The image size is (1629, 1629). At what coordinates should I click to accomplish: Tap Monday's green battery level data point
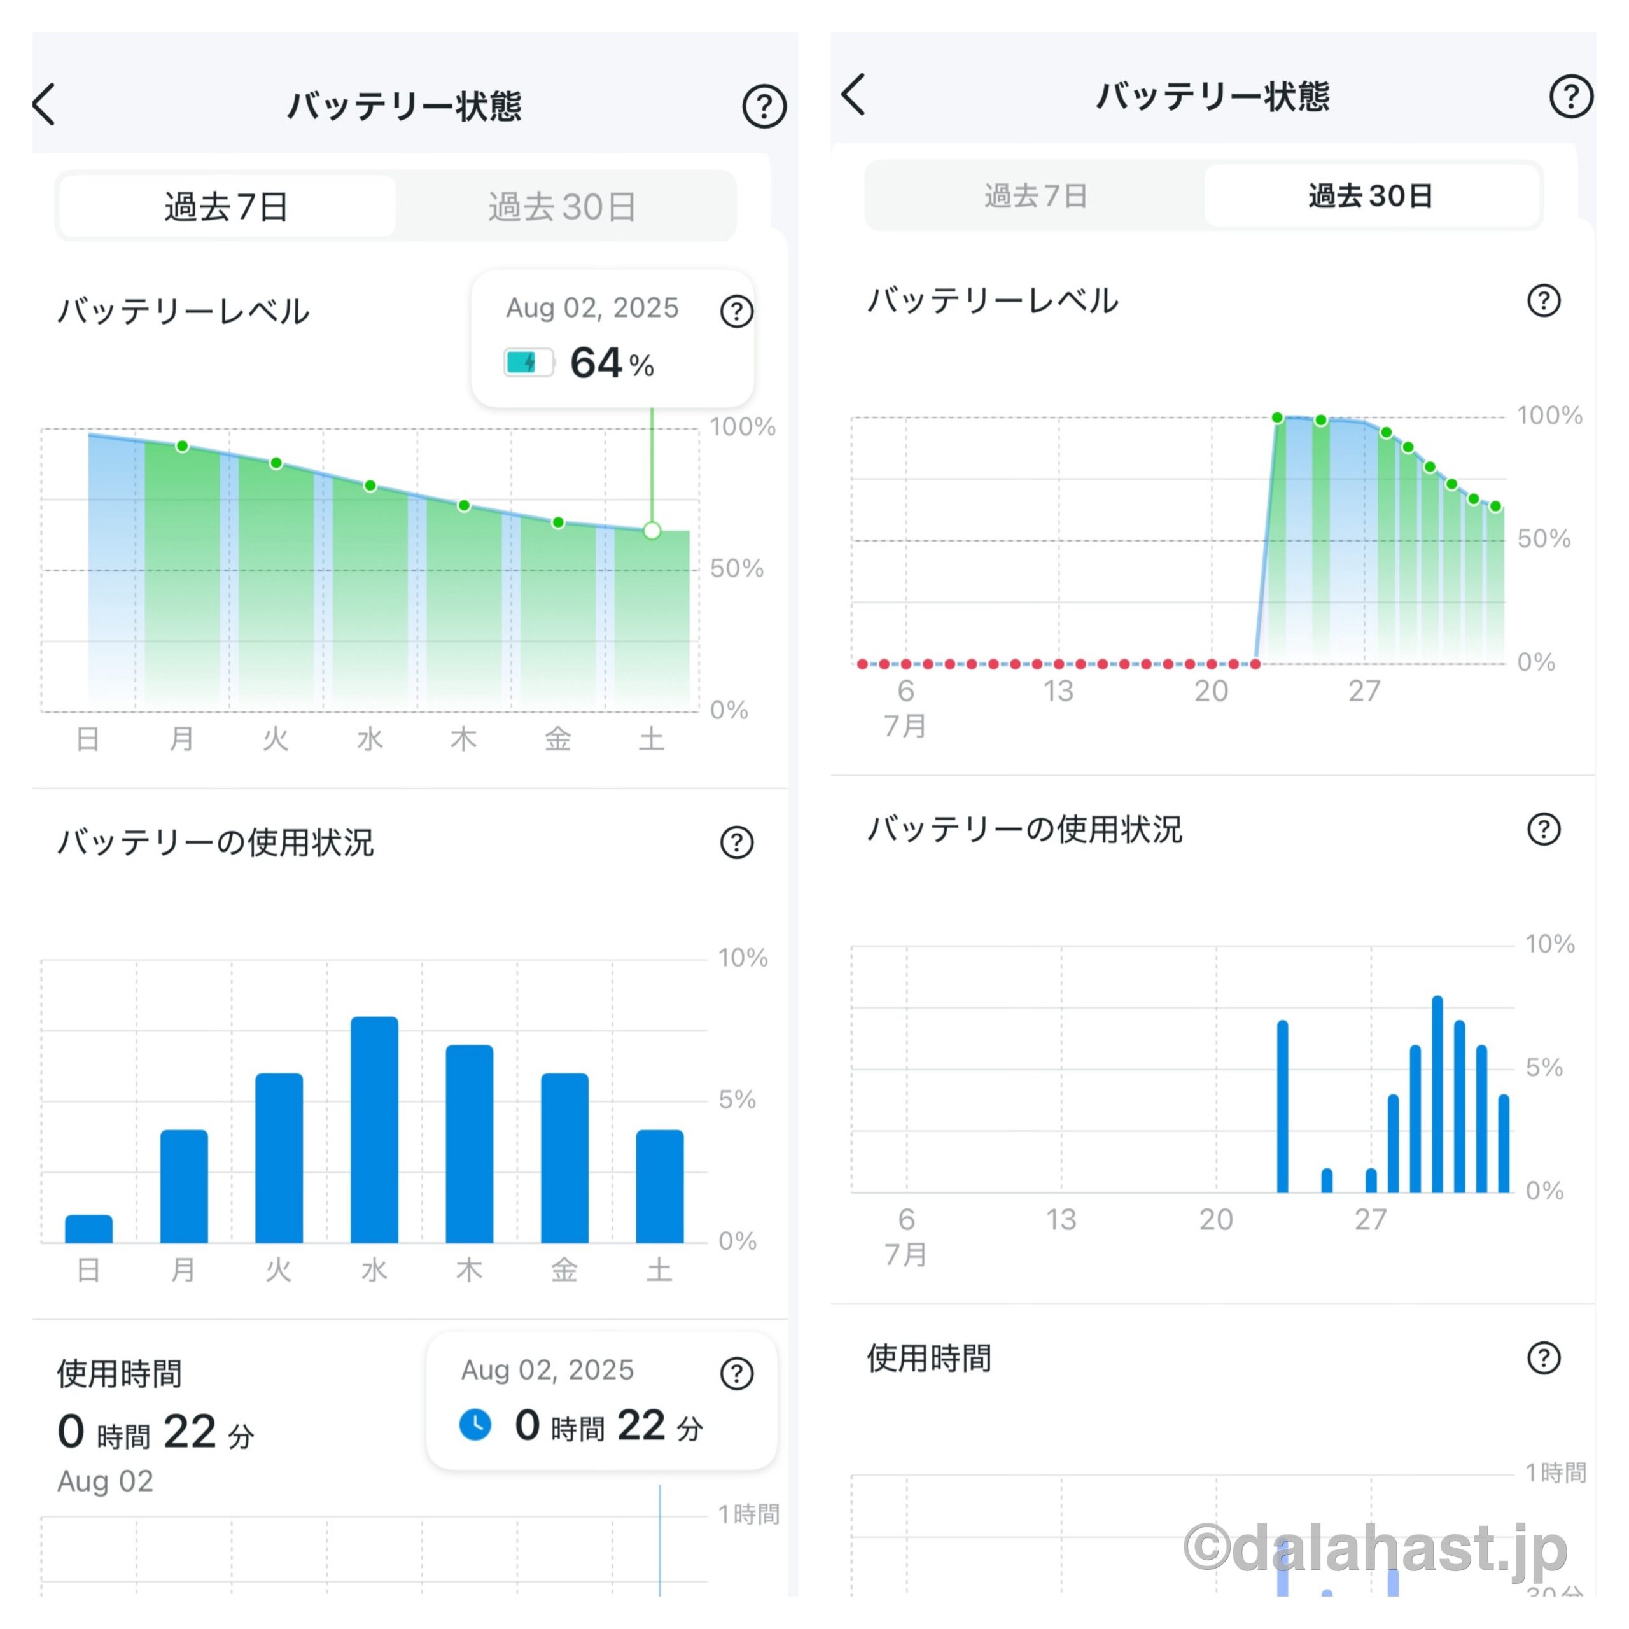(x=182, y=446)
